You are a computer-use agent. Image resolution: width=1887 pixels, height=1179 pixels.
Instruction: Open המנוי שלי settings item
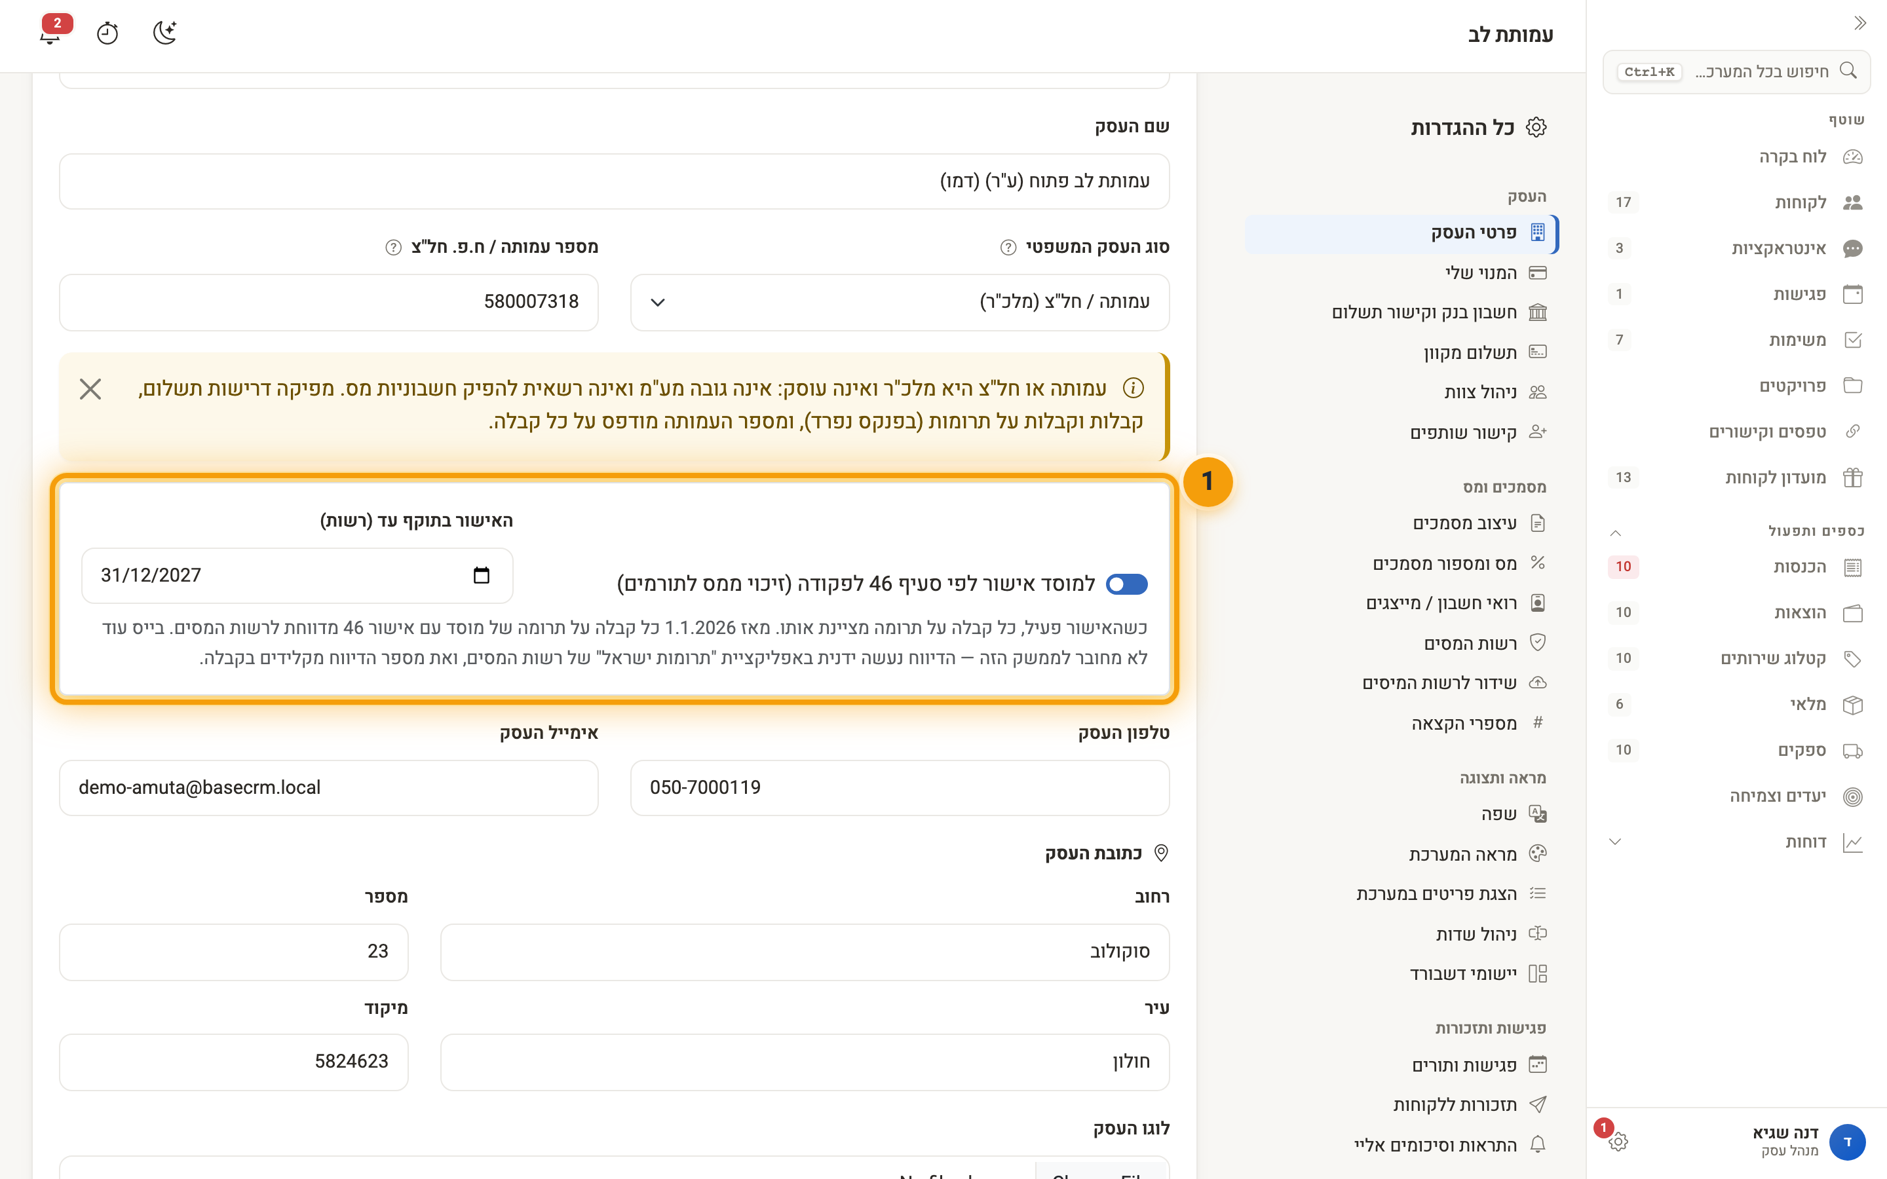point(1401,273)
